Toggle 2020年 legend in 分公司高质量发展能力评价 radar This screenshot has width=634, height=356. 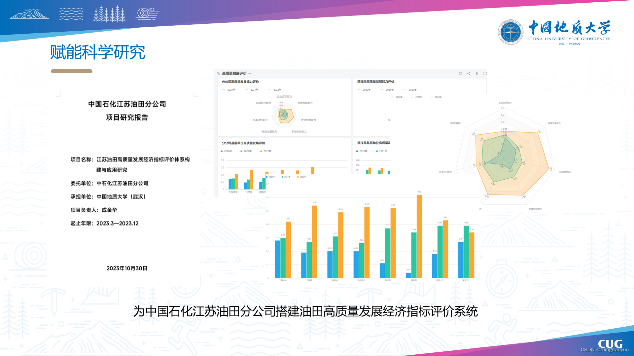pyautogui.click(x=229, y=90)
